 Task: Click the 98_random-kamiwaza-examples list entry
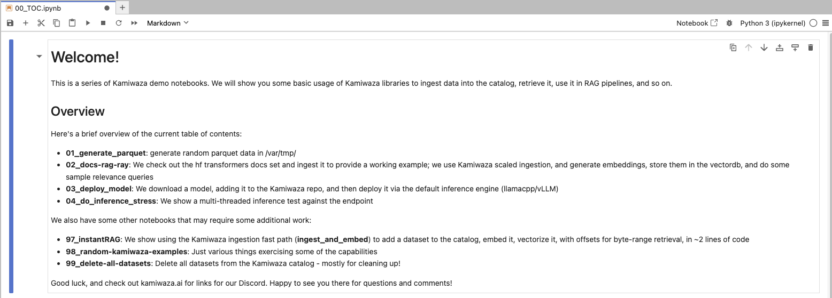[221, 251]
